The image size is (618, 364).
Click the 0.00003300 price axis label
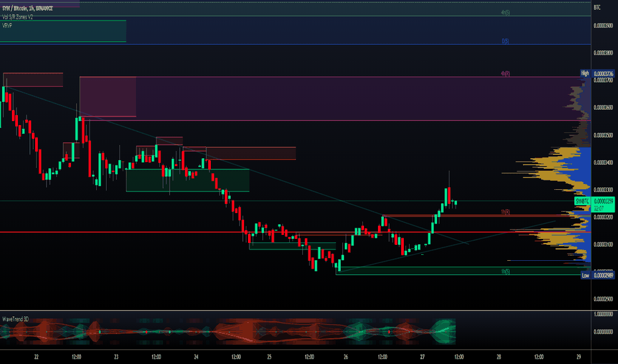coord(603,190)
